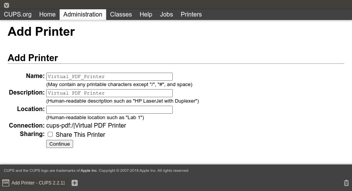Image resolution: width=352 pixels, height=191 pixels.
Task: Click the CUPS favicon on the tab
Action: (6, 183)
